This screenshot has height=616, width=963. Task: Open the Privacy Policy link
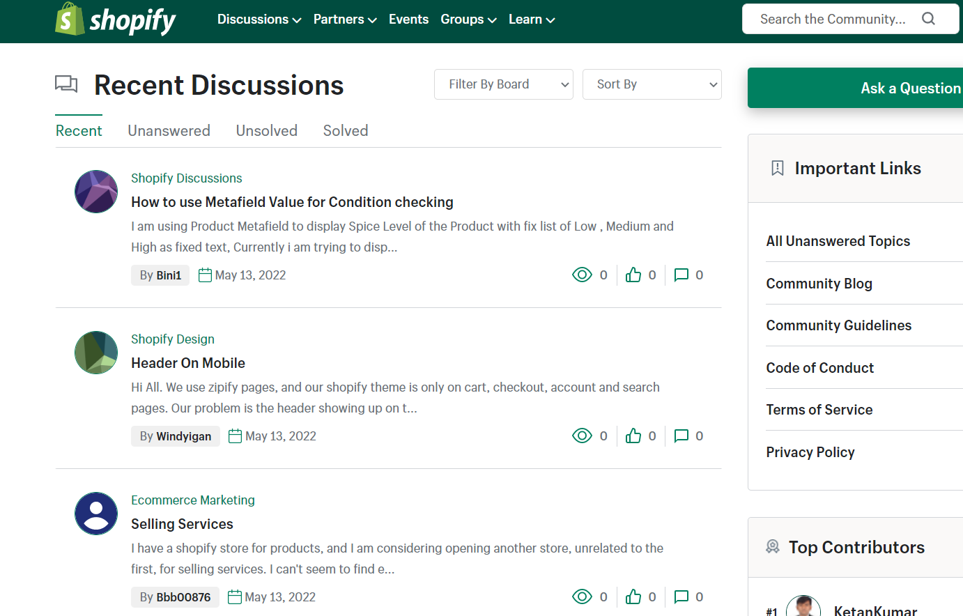[x=810, y=452]
